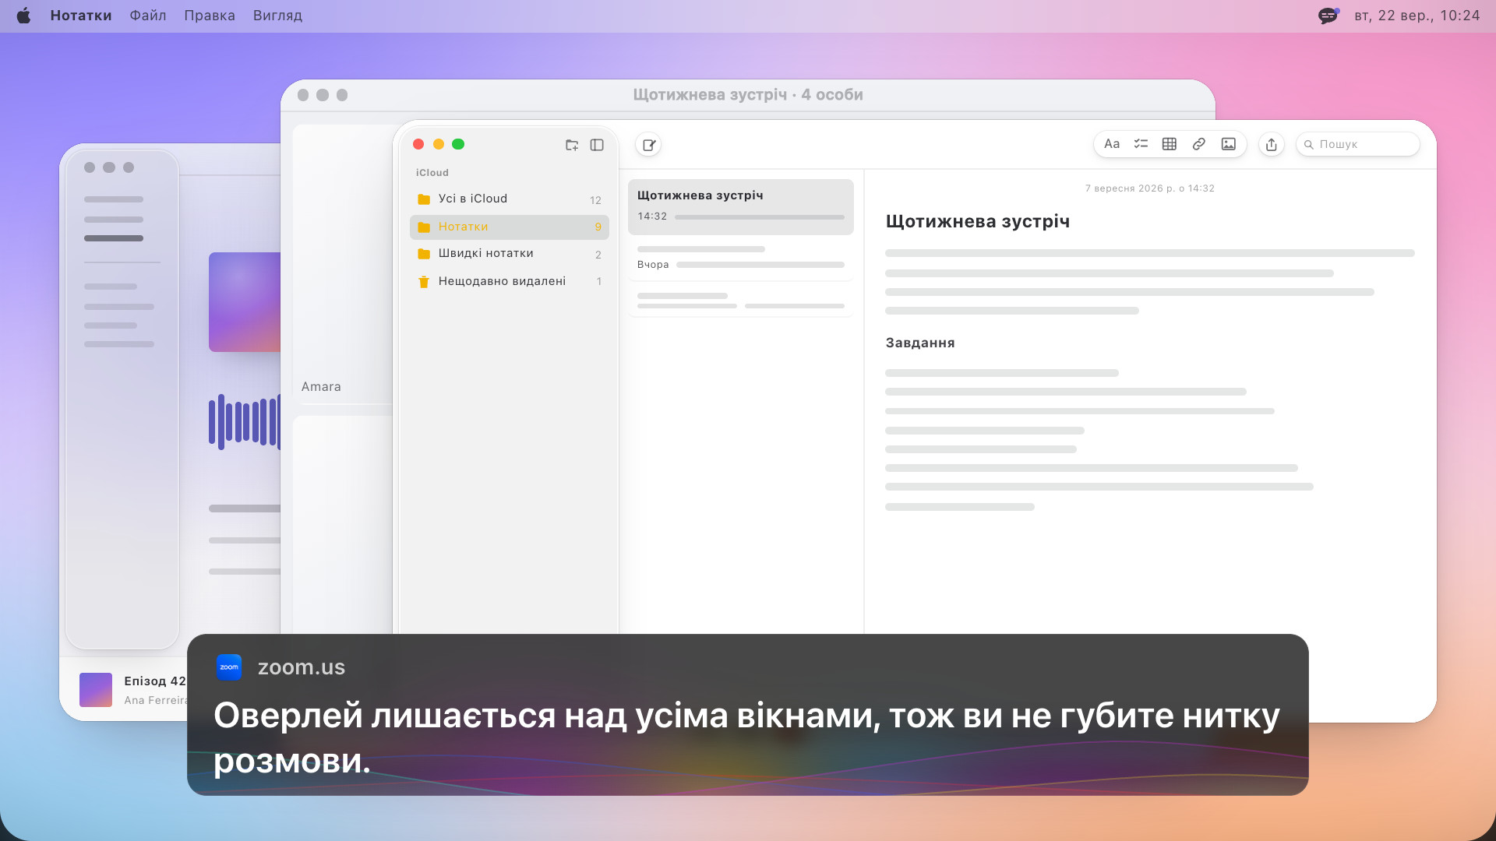This screenshot has width=1496, height=841.
Task: Focus the Пошук search field
Action: tap(1358, 144)
